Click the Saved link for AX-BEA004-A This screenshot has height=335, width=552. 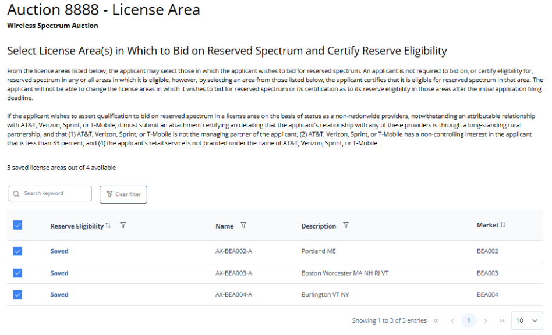pyautogui.click(x=59, y=294)
